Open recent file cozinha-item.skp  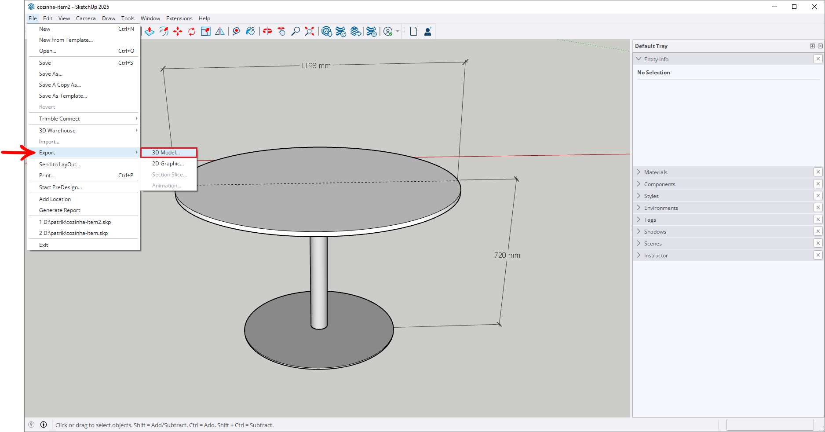pos(73,233)
